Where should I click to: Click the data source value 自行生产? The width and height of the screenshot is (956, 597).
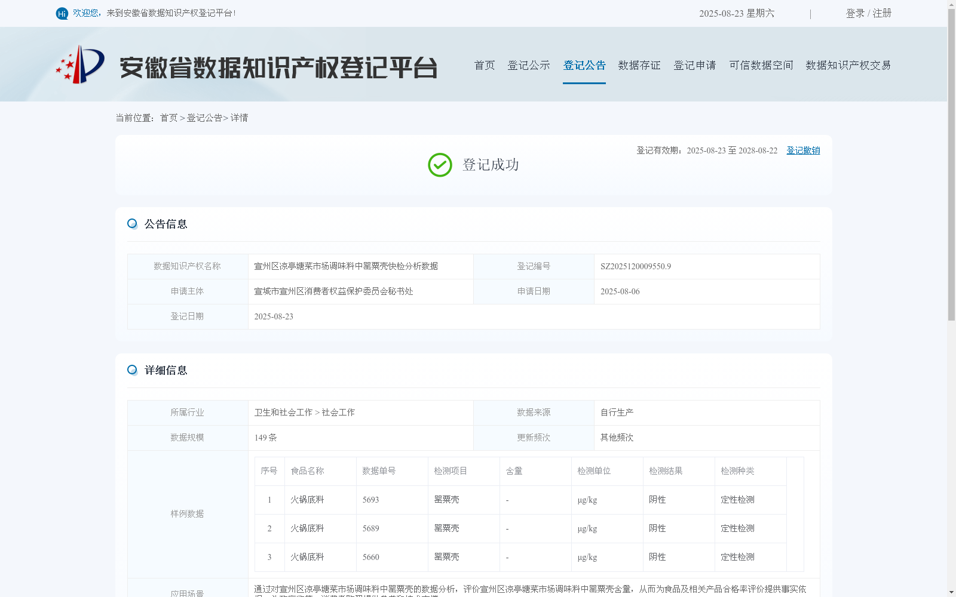(x=617, y=413)
